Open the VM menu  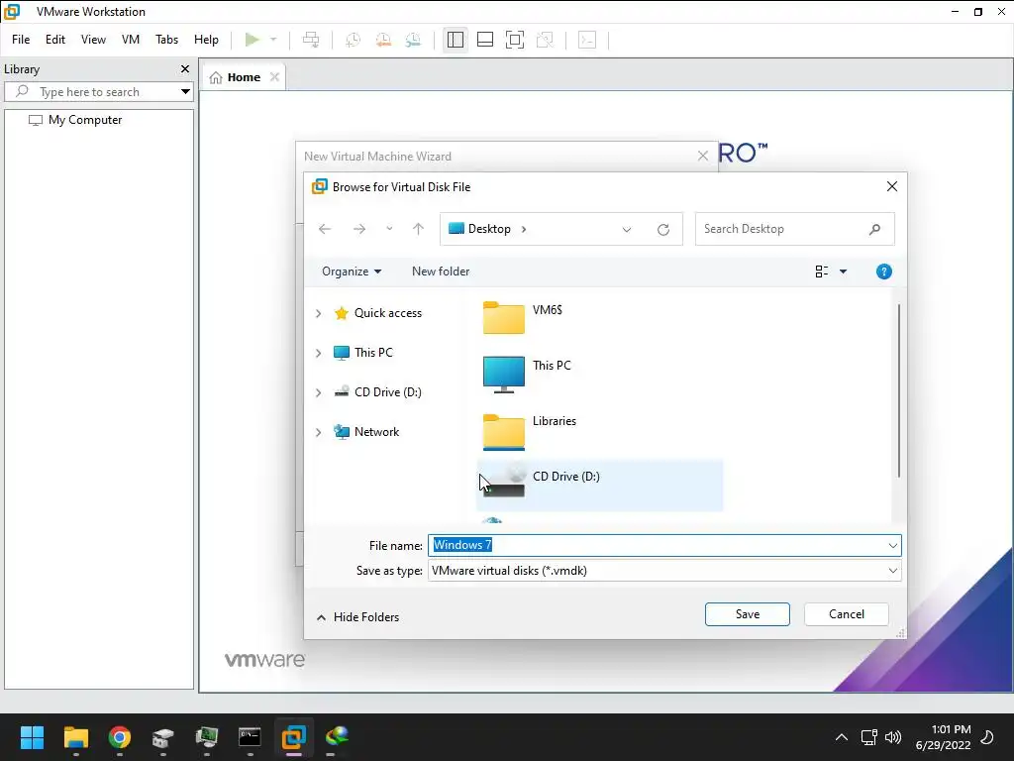pos(131,40)
